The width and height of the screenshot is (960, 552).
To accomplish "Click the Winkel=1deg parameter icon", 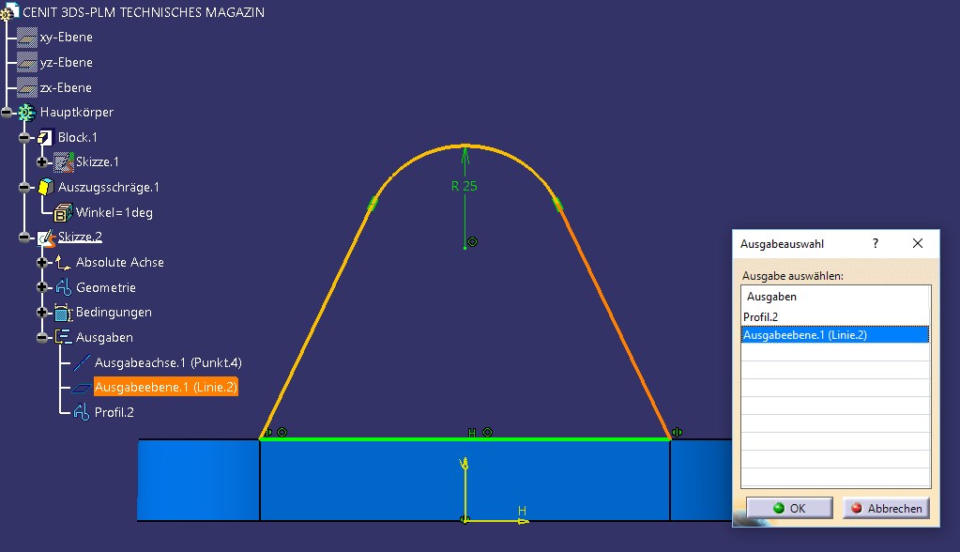I will point(63,212).
